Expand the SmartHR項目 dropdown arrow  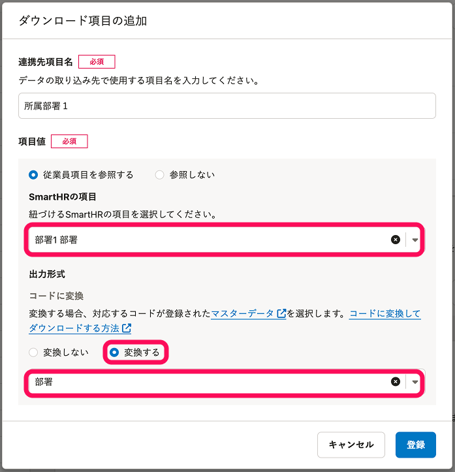[x=415, y=240]
